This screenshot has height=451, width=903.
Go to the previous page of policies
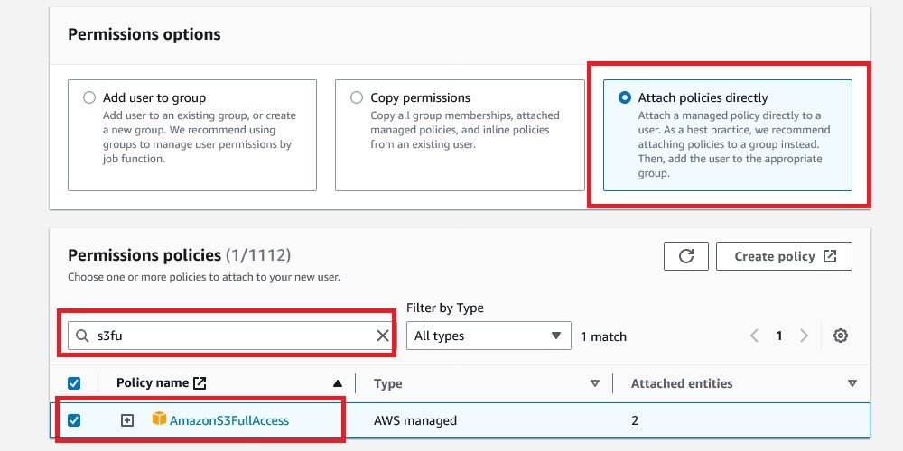tap(755, 336)
